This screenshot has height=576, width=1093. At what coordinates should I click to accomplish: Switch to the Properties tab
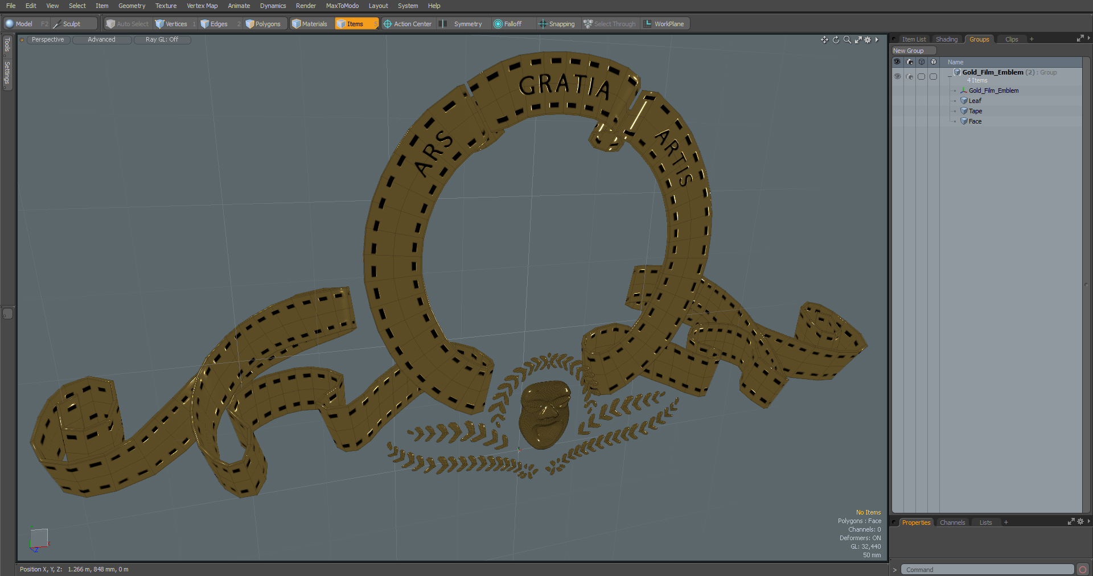[x=916, y=522]
